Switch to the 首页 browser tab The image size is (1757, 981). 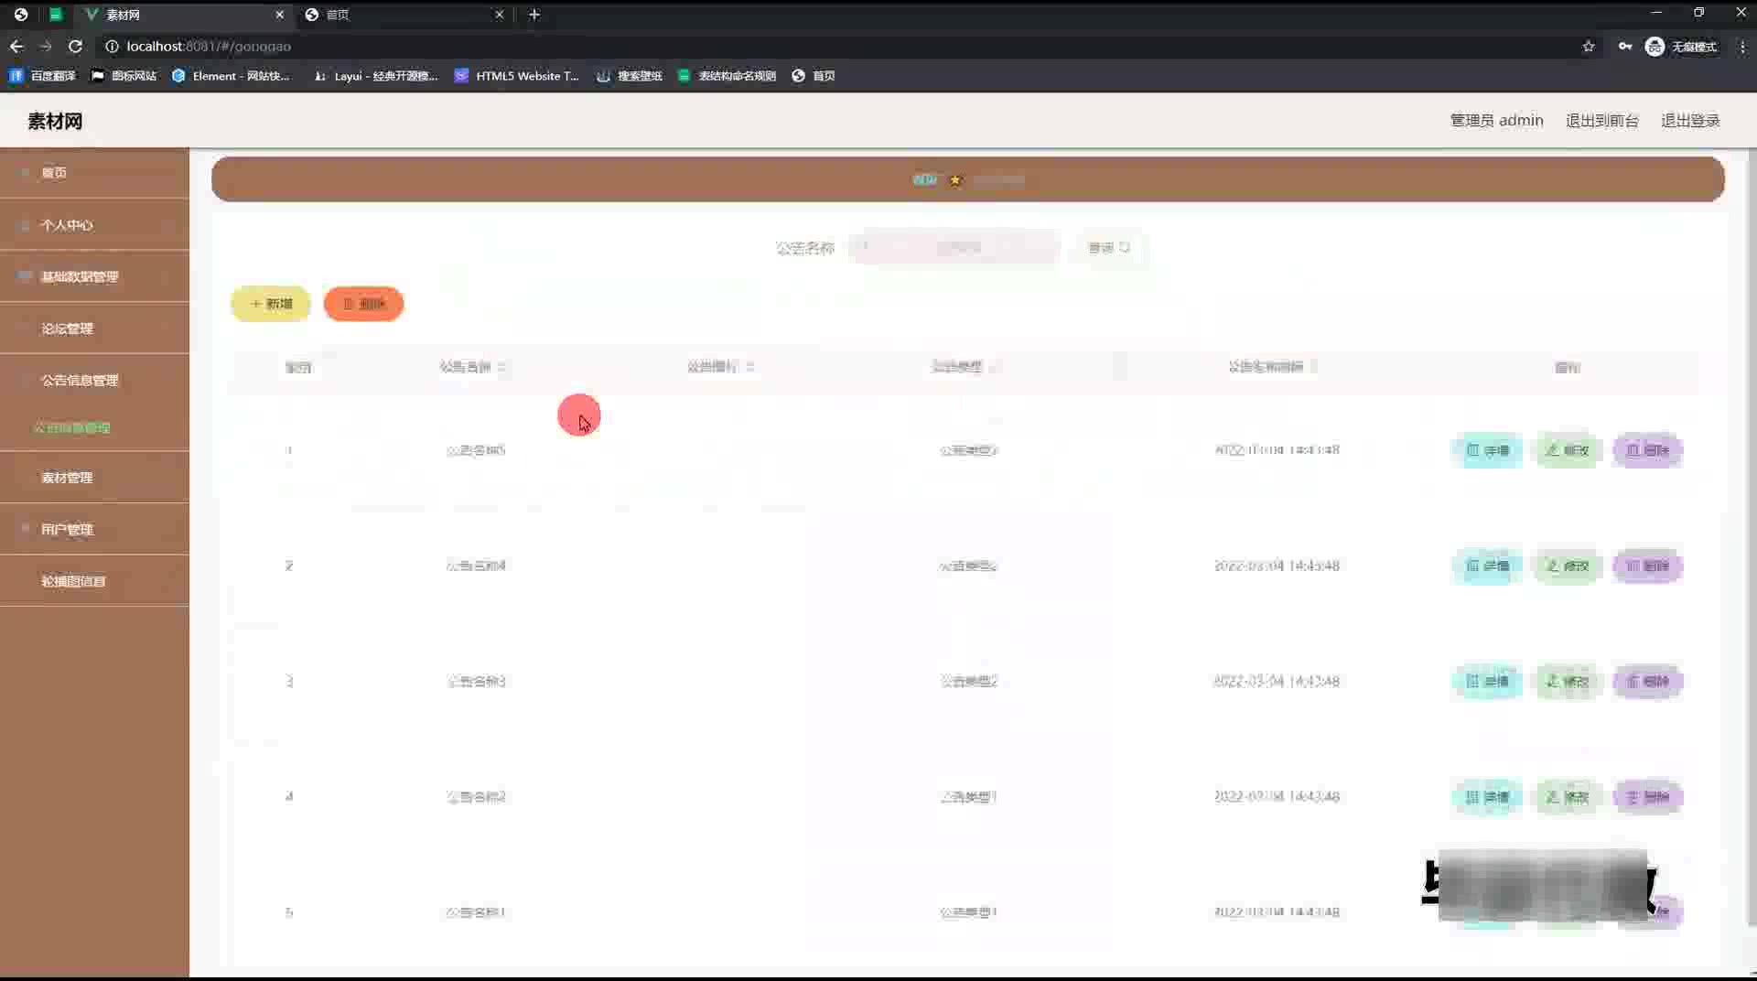click(403, 15)
